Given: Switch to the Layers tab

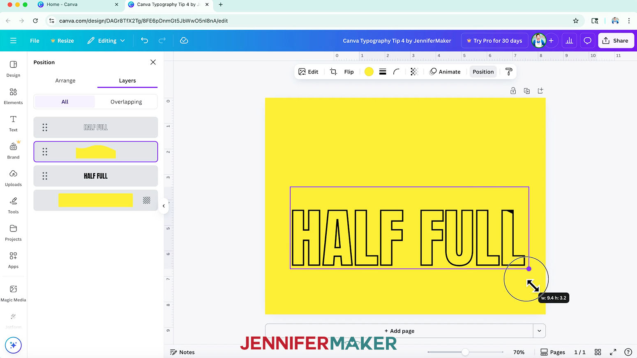Looking at the screenshot, I should point(127,80).
